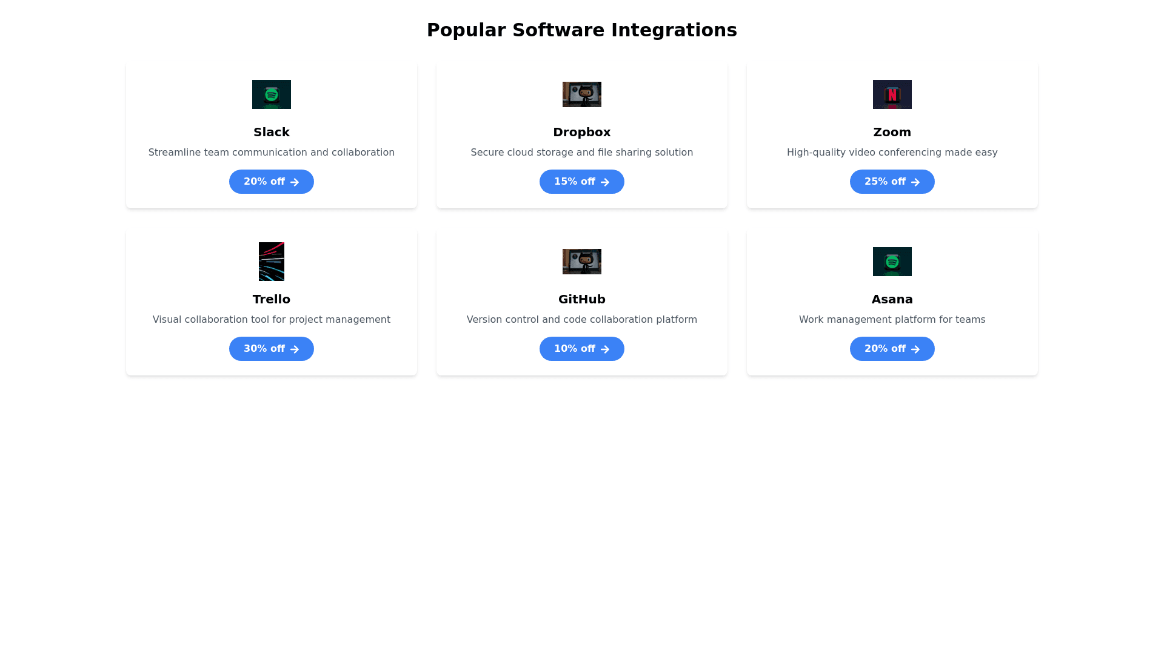Click the arrow icon in the 30% off button
Image resolution: width=1164 pixels, height=654 pixels.
(x=295, y=349)
